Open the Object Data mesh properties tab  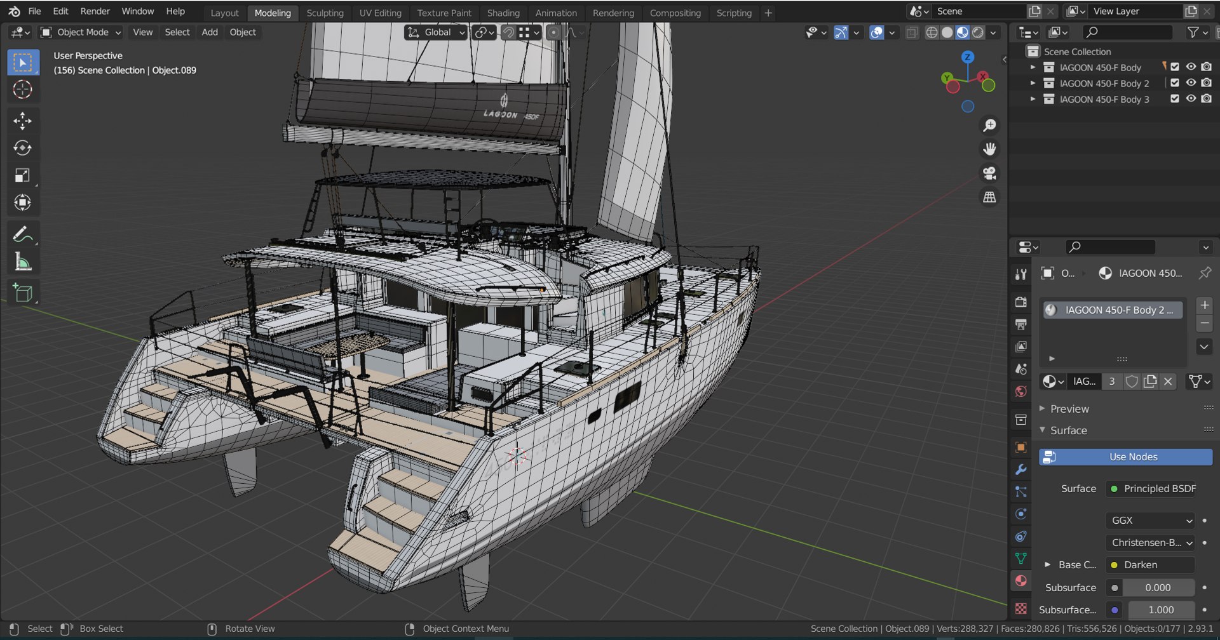pyautogui.click(x=1020, y=559)
